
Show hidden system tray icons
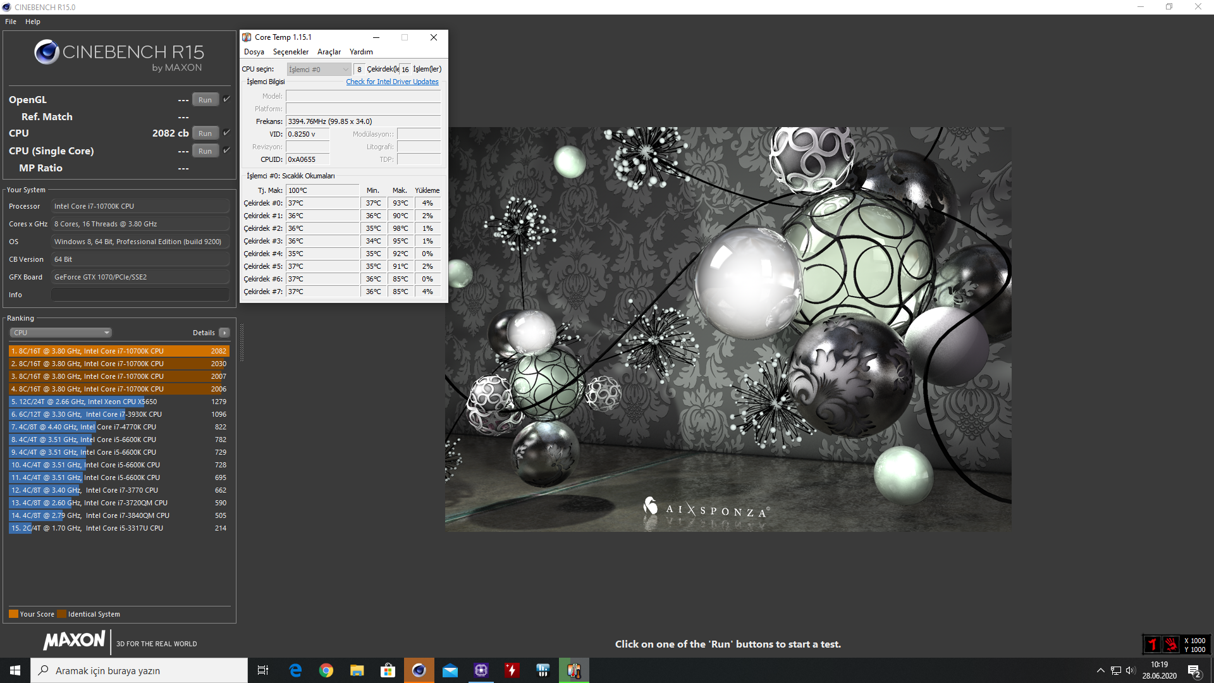click(1101, 670)
